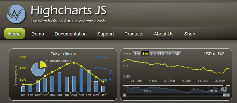Select the 3m zoom button

click(145, 54)
